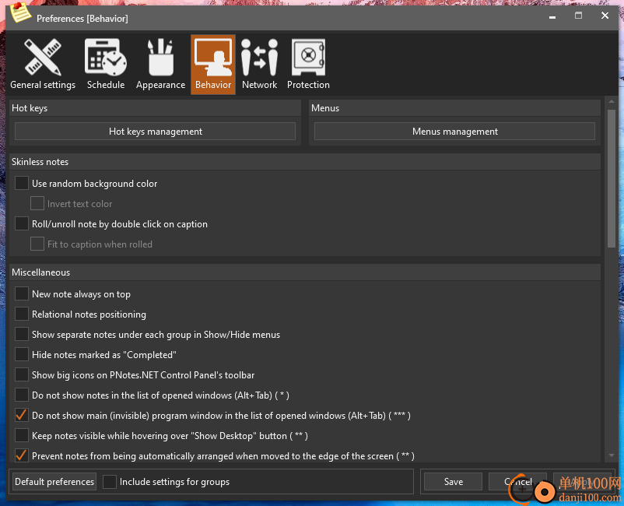The width and height of the screenshot is (624, 506).
Task: Enable Roll/unroll note by double click
Action: (x=22, y=223)
